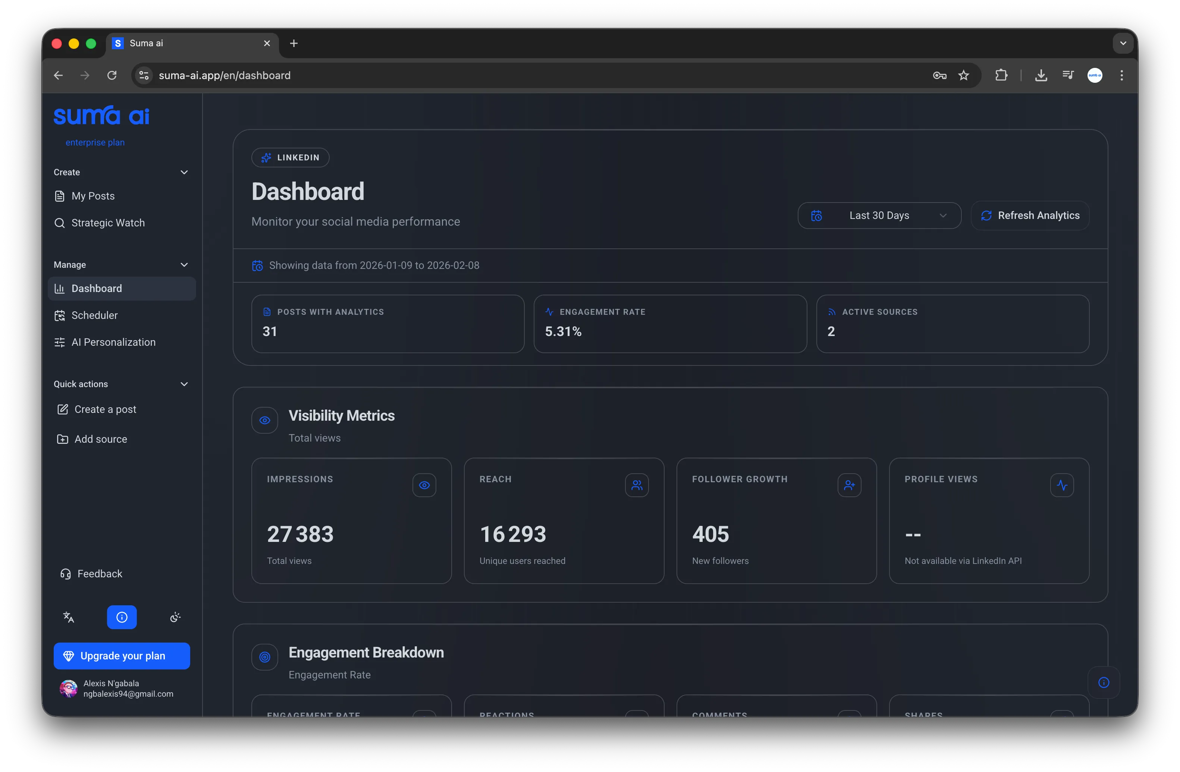
Task: Click the browser back arrow
Action: pyautogui.click(x=59, y=75)
